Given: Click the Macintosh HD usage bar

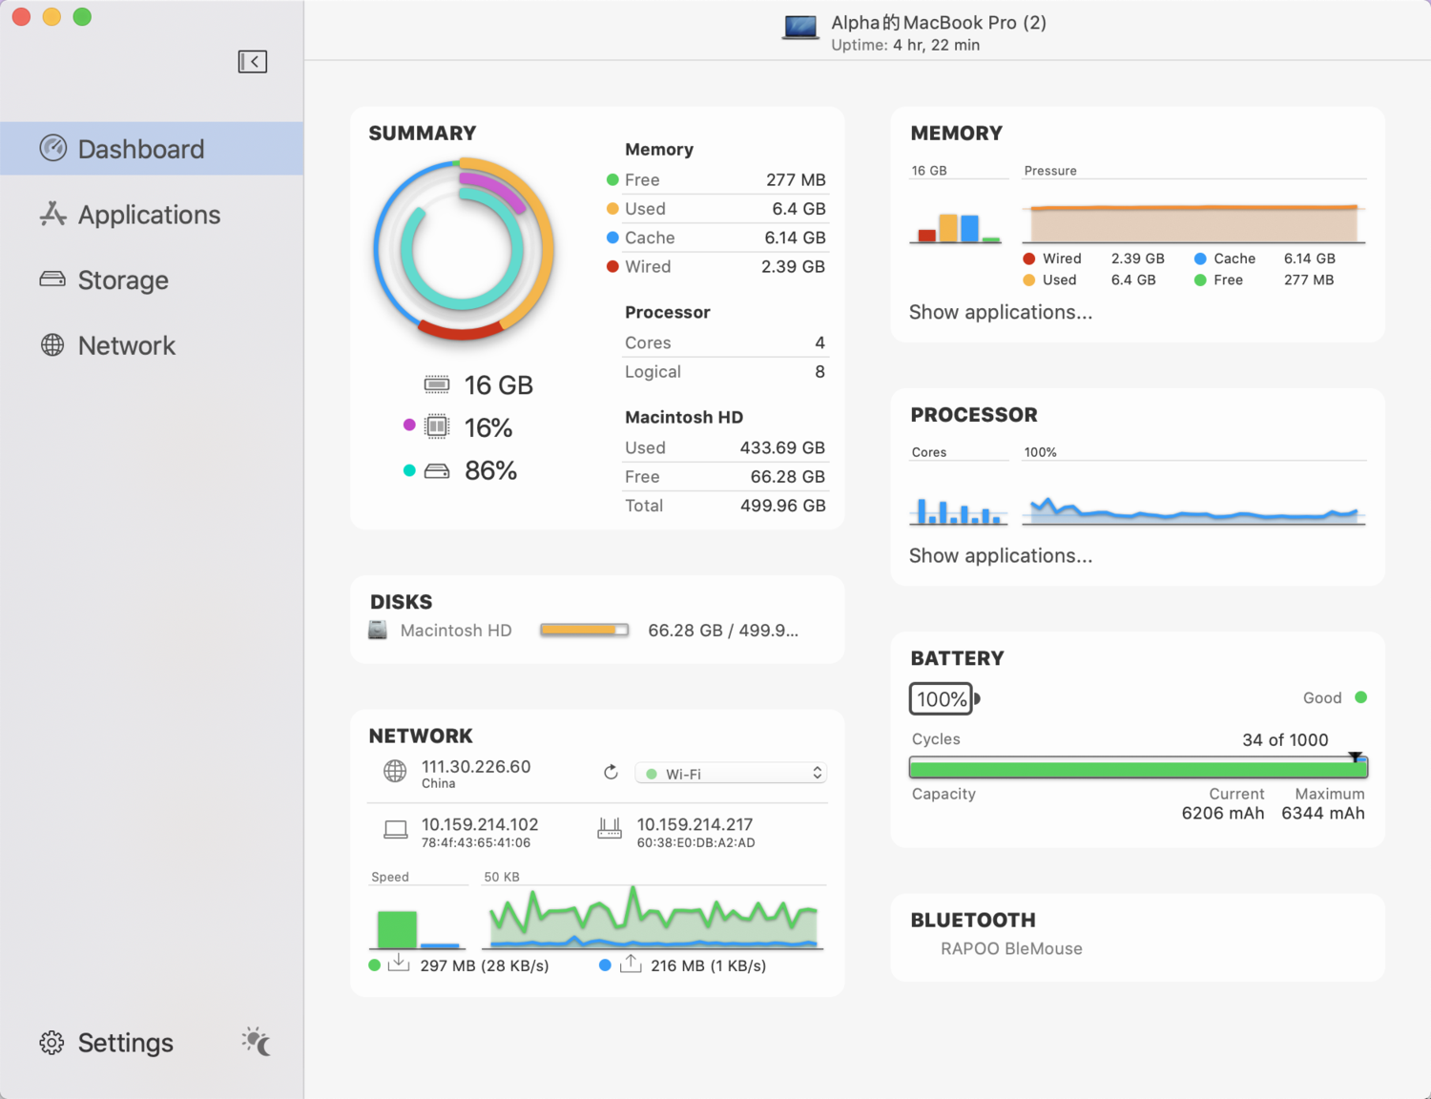Looking at the screenshot, I should click(x=584, y=630).
